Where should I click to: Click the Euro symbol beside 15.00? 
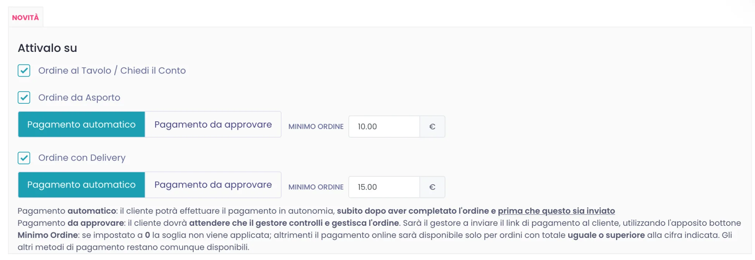pos(432,187)
